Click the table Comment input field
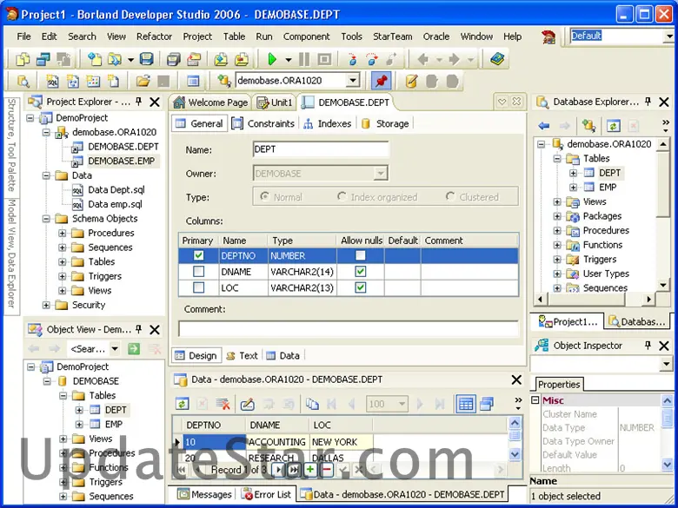Image resolution: width=678 pixels, height=508 pixels. 348,329
